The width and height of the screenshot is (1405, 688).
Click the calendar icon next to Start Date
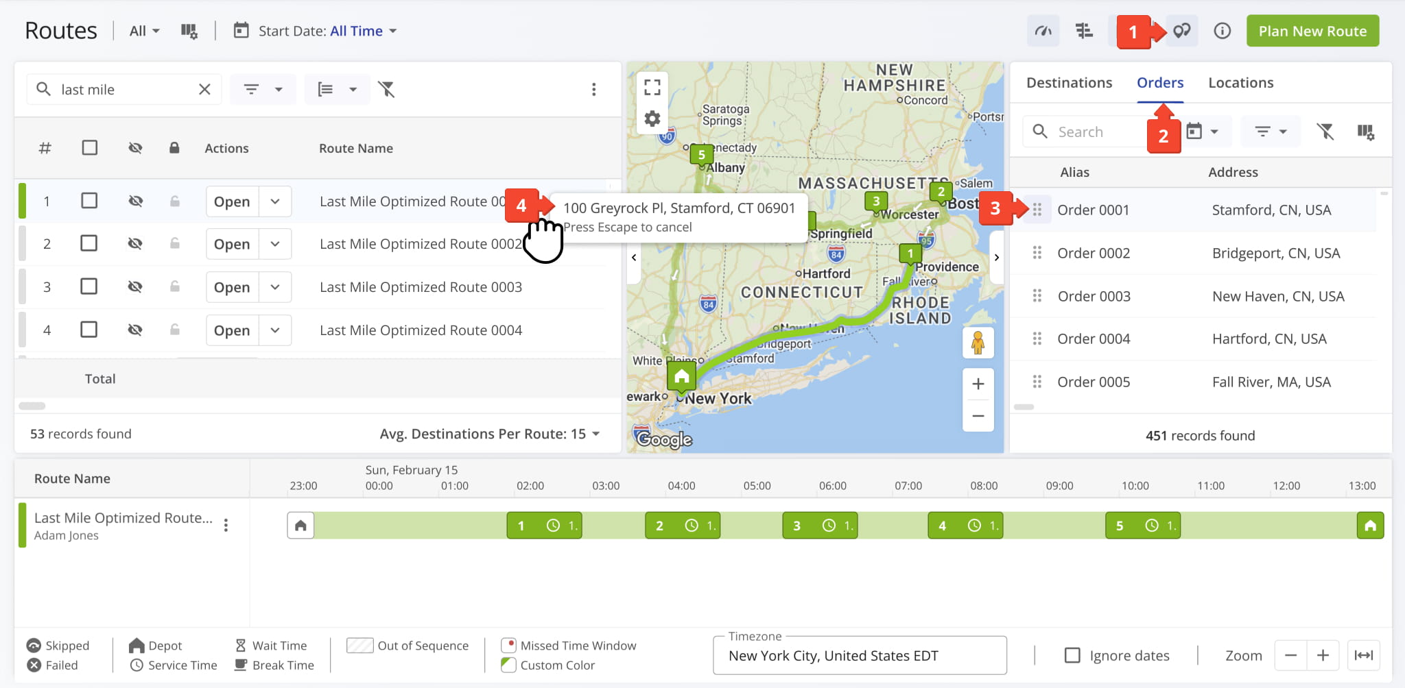(241, 30)
